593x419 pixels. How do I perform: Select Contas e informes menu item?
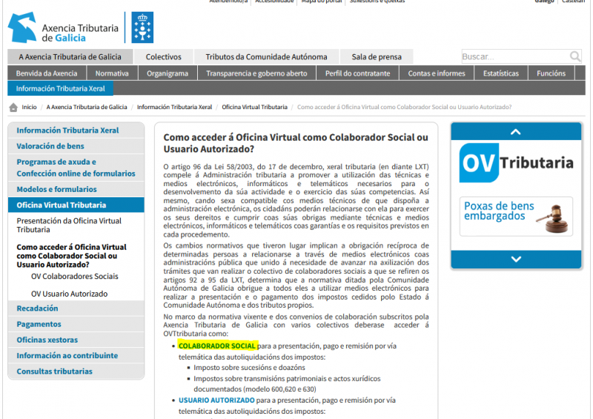[437, 73]
